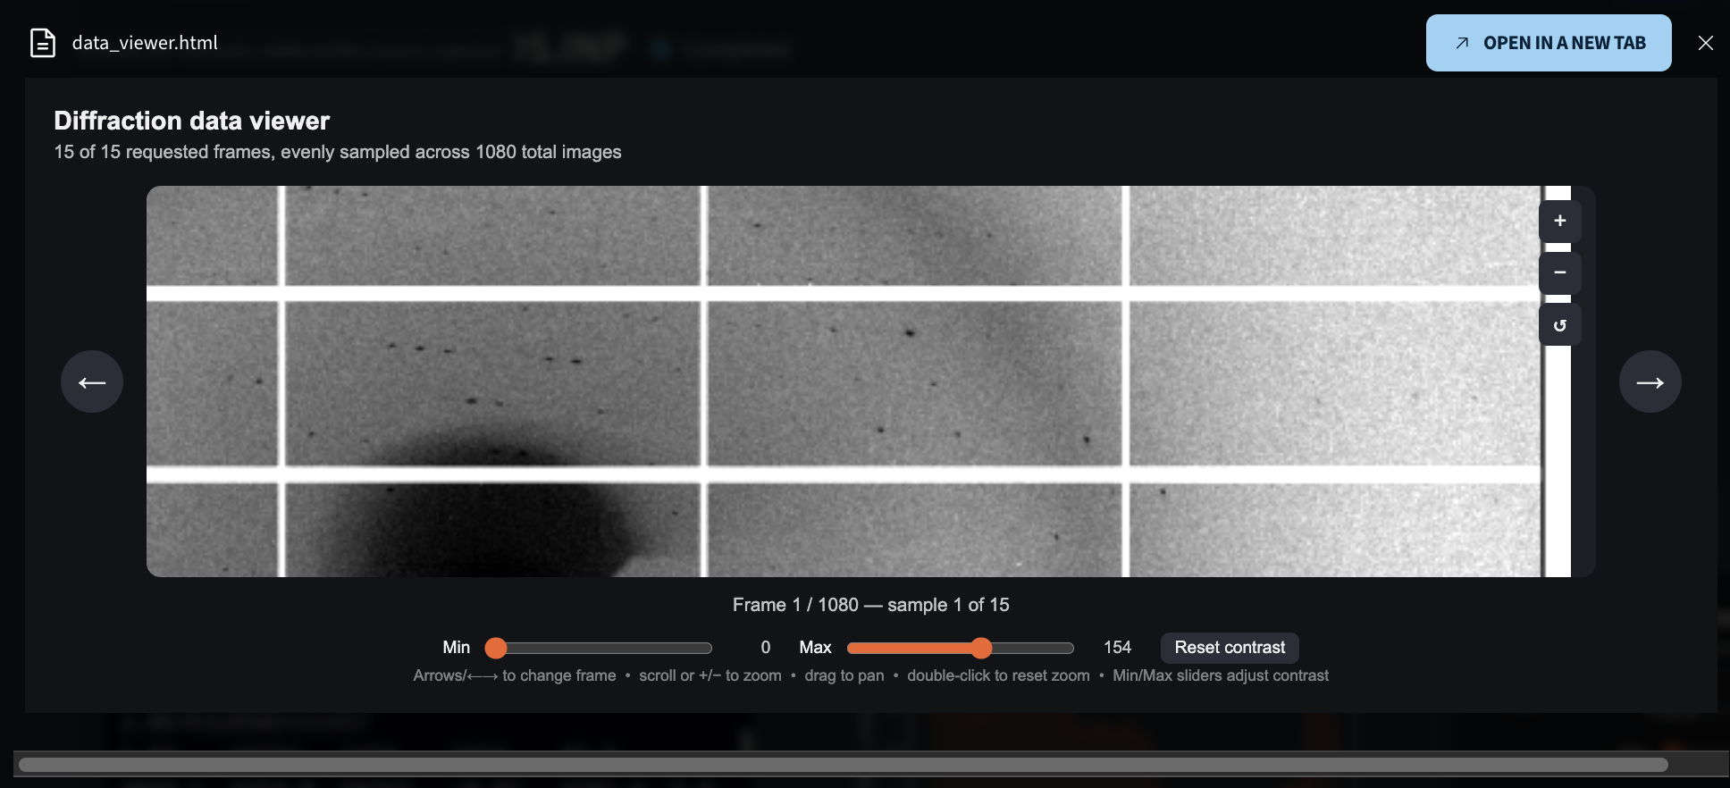Click the 'scroll or +/− to zoom' hint
This screenshot has width=1730, height=788.
pos(710,675)
